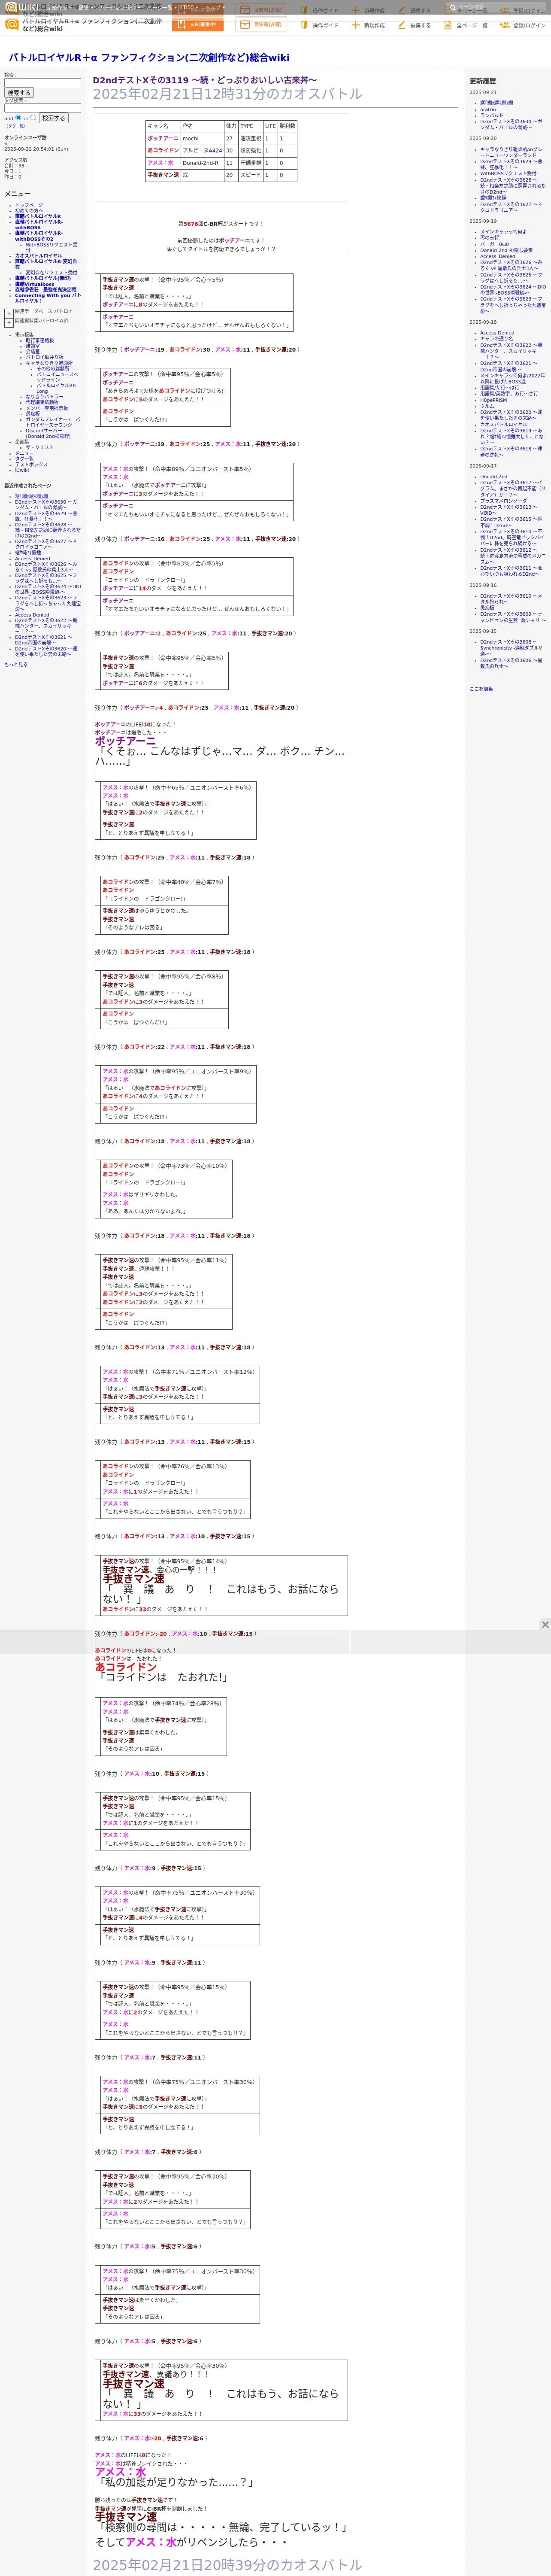This screenshot has height=2576, width=551.
Task: Open 2025年02月21日20時39分のカオスバトル heading link
Action: click(x=228, y=2565)
